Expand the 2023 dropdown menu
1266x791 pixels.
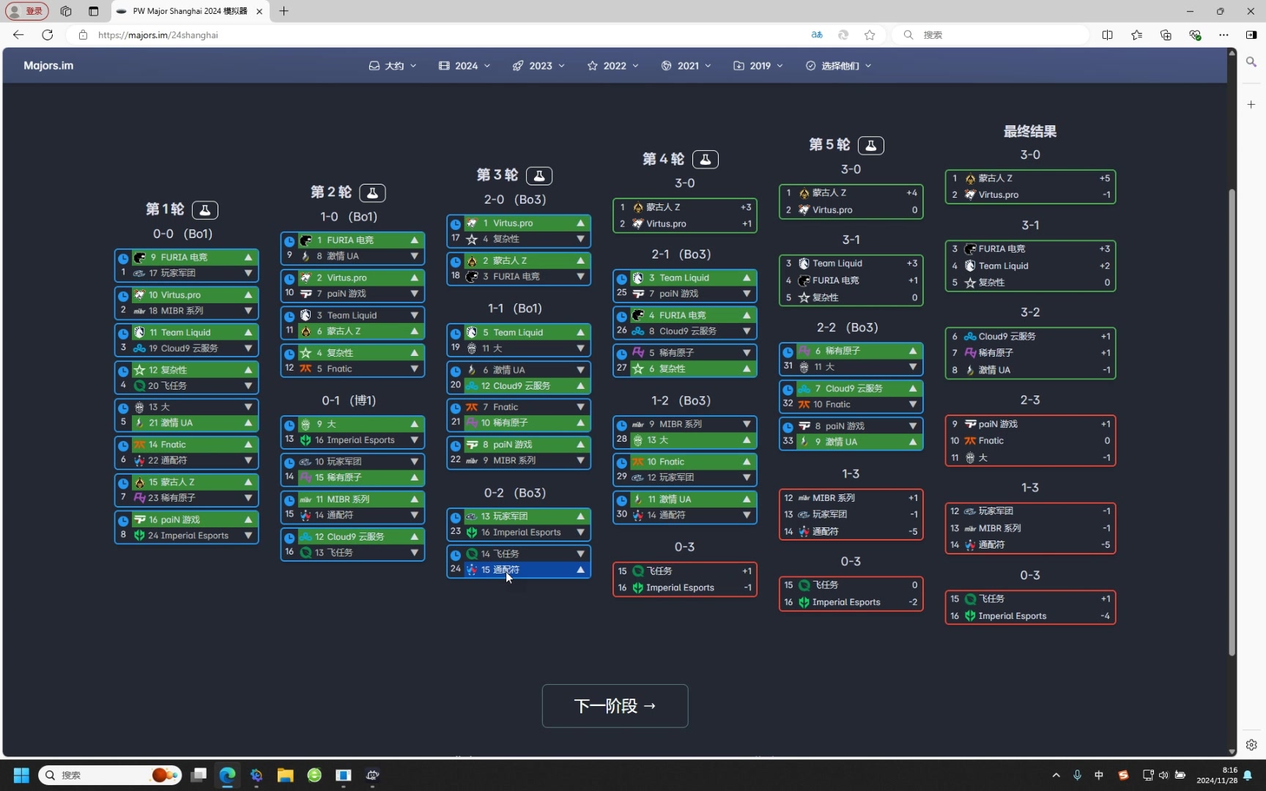[538, 66]
